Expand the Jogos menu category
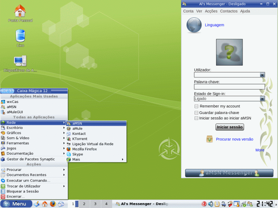278x208 pixels. pyautogui.click(x=34, y=148)
